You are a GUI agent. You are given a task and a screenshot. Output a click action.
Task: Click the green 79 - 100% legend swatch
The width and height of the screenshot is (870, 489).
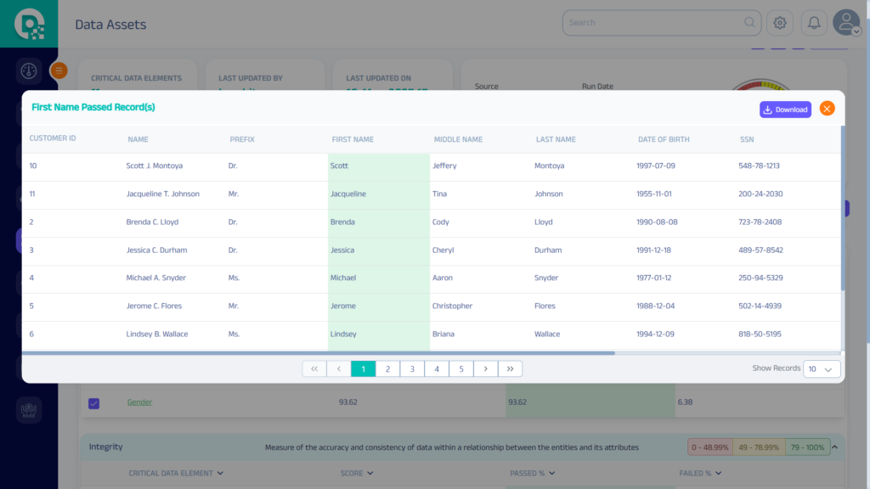click(807, 447)
